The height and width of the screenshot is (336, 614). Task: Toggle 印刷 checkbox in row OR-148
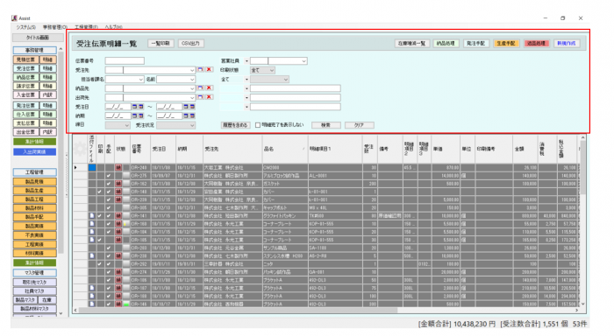(x=100, y=192)
